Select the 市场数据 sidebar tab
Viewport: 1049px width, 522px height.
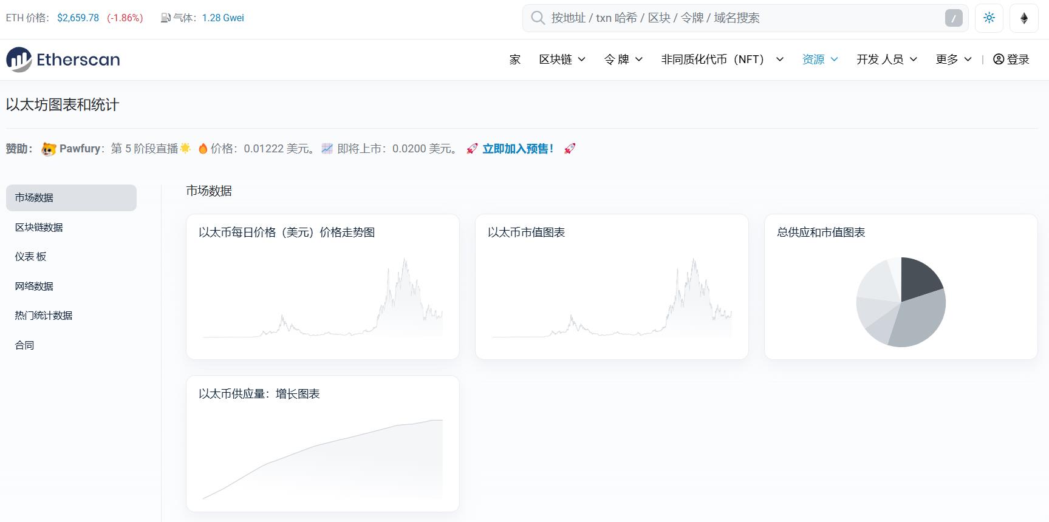[71, 198]
